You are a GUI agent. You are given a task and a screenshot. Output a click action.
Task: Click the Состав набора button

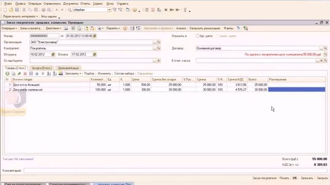[x=124, y=73]
